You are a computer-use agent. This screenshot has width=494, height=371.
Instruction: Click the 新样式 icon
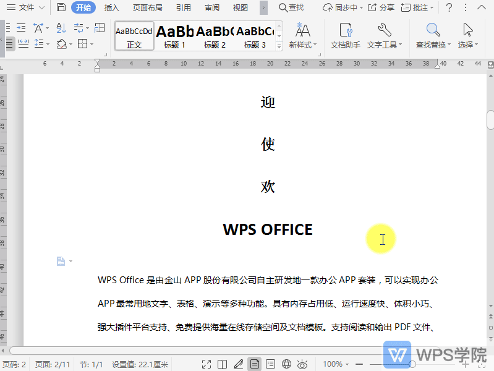[x=303, y=35]
